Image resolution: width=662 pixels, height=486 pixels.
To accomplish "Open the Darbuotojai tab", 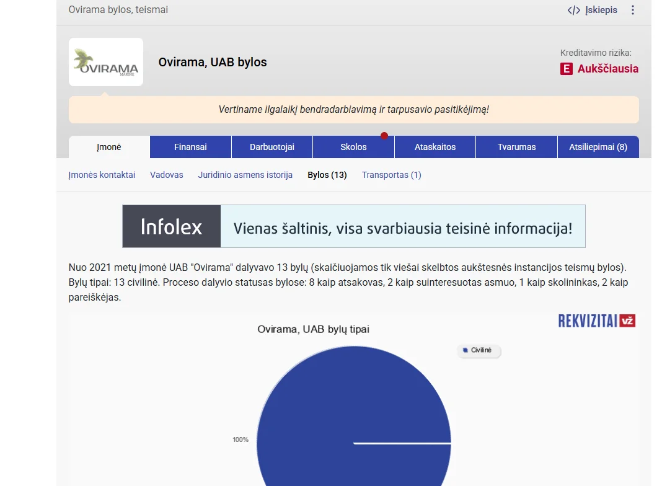I will [272, 147].
